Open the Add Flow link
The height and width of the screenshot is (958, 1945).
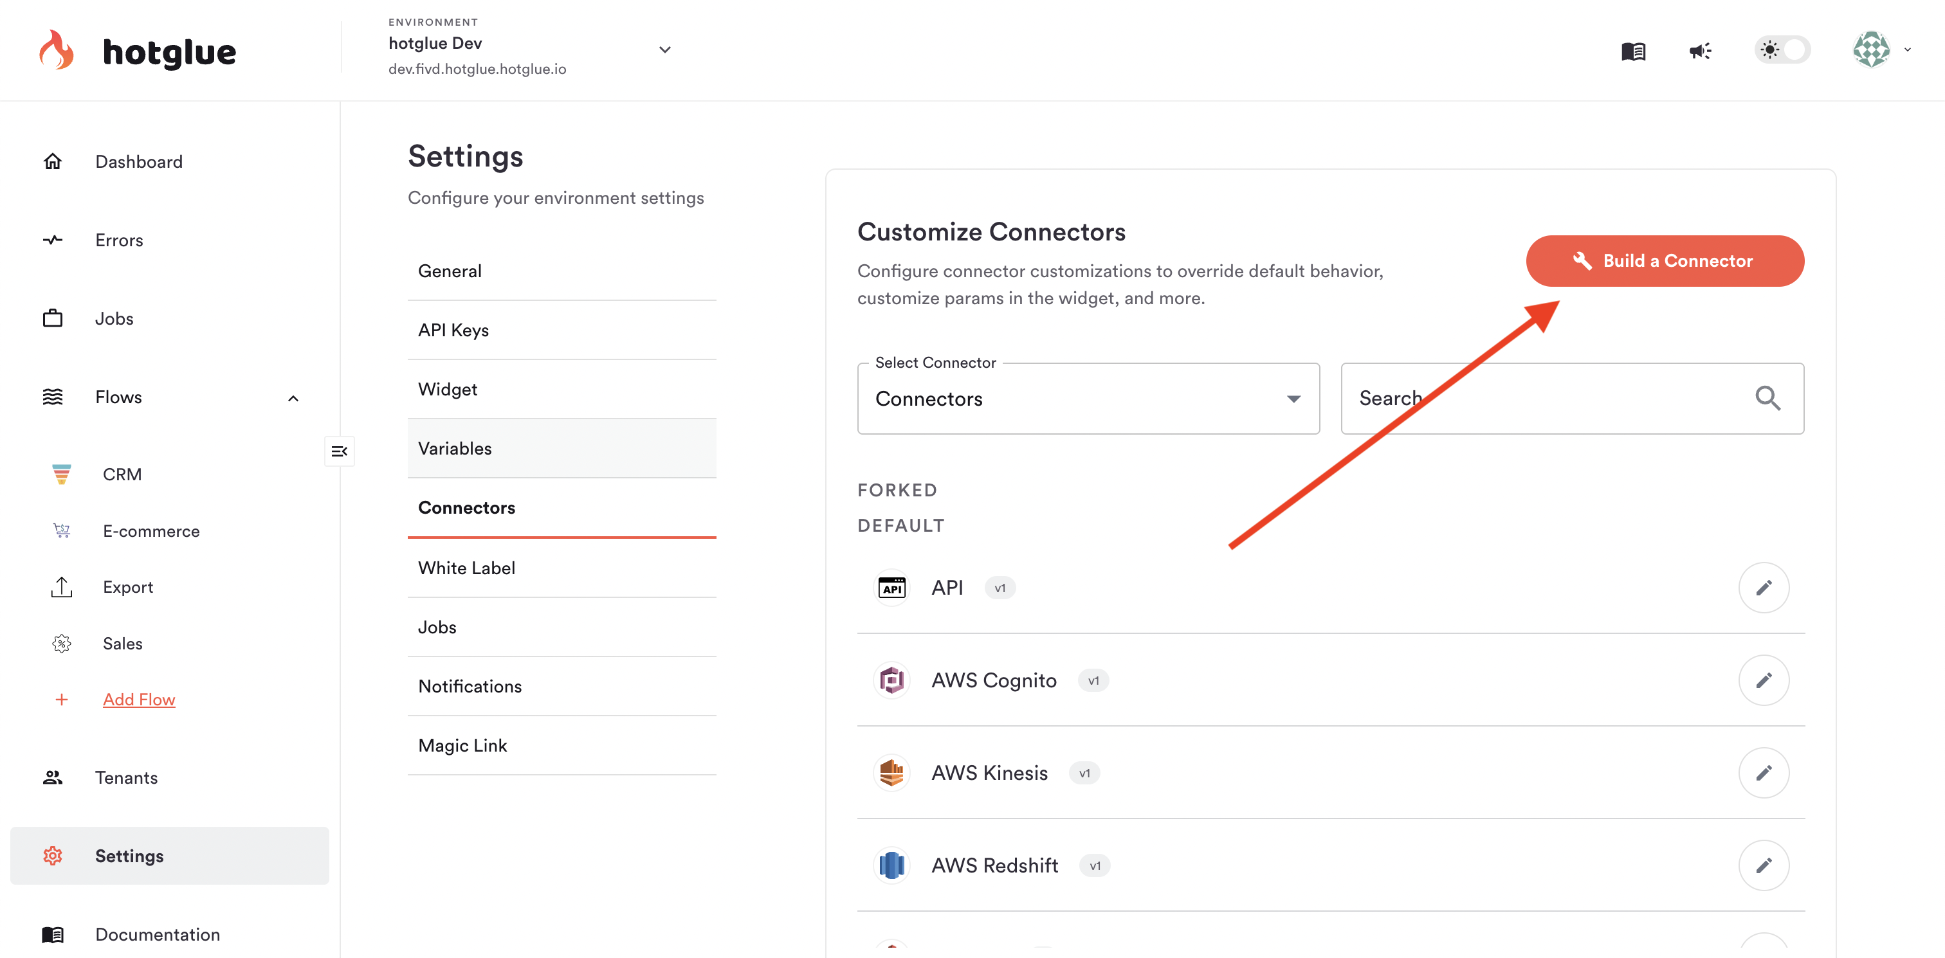tap(139, 700)
